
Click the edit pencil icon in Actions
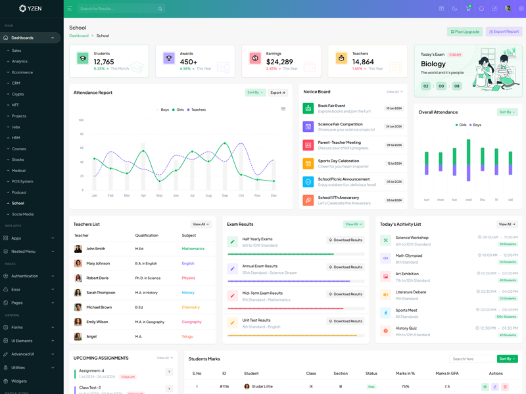click(x=495, y=387)
